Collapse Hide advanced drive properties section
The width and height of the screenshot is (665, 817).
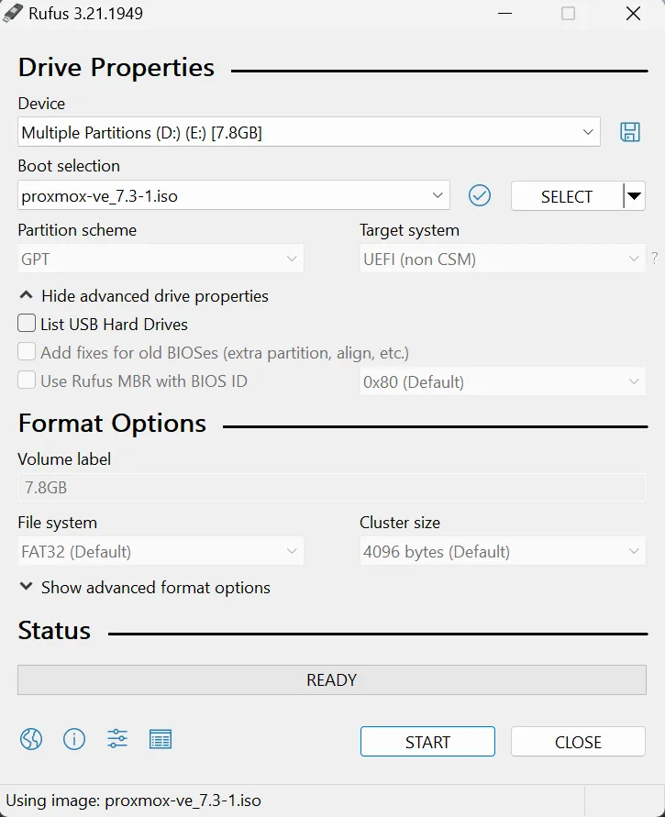[x=144, y=296]
